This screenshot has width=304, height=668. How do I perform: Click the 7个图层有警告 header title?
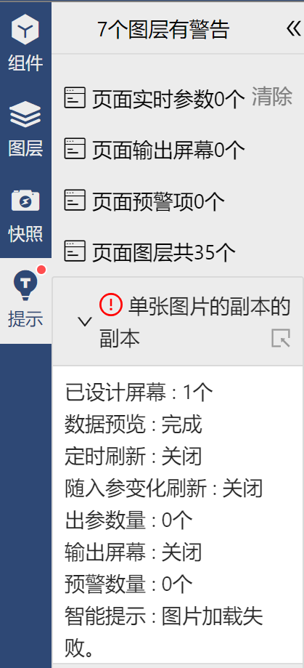(x=163, y=29)
